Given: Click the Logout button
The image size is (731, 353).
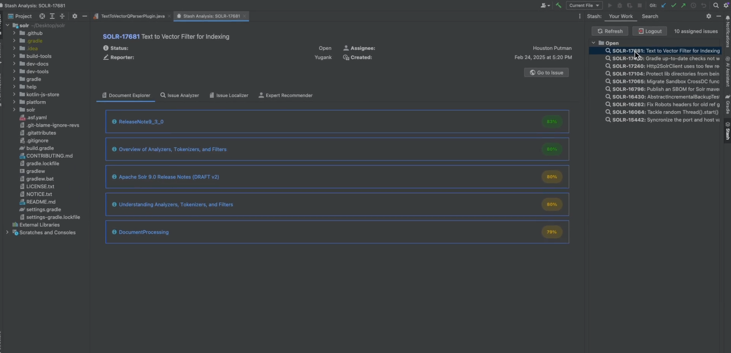Looking at the screenshot, I should point(650,31).
